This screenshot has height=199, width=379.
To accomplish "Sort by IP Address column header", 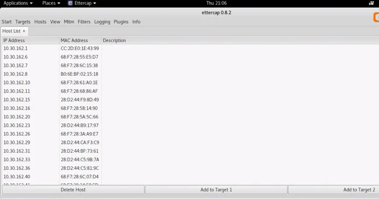I will (x=30, y=41).
